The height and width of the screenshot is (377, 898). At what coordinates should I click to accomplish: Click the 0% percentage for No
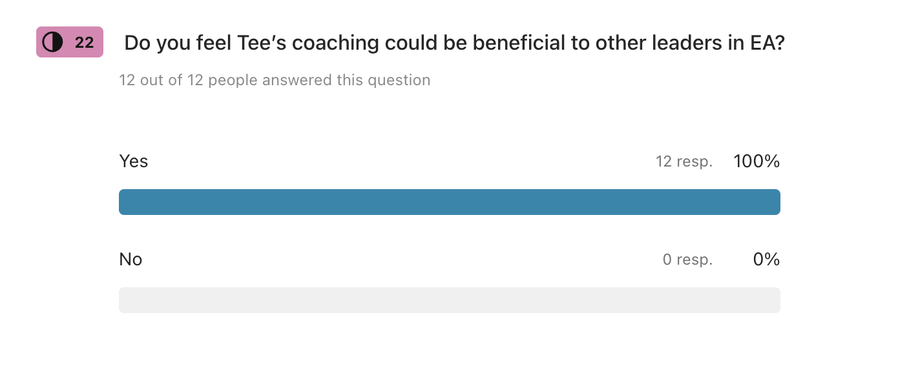(x=766, y=260)
